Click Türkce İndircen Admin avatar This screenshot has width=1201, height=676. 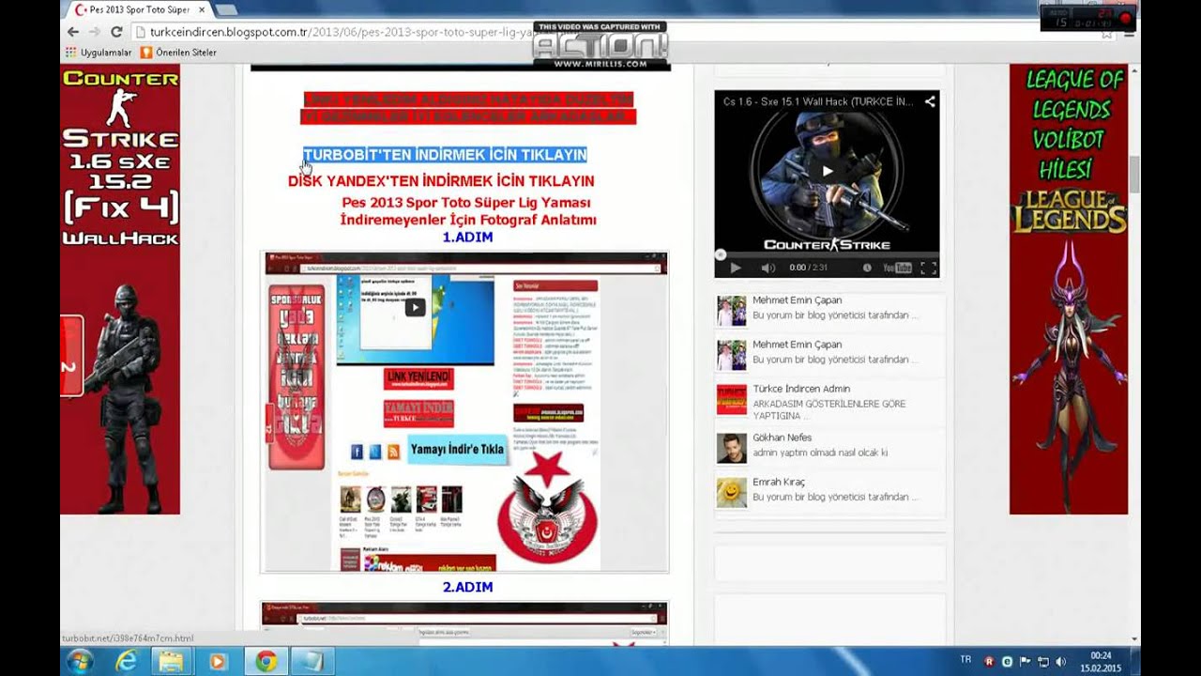732,400
